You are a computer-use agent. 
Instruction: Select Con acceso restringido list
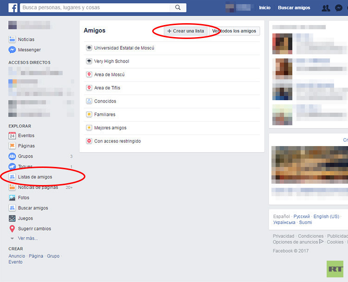pos(117,141)
